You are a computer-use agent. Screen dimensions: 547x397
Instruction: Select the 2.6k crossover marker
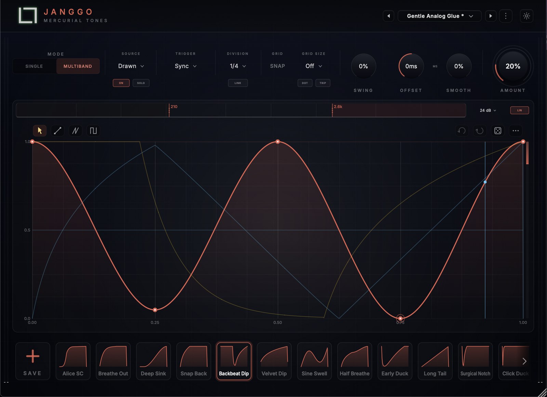[332, 110]
